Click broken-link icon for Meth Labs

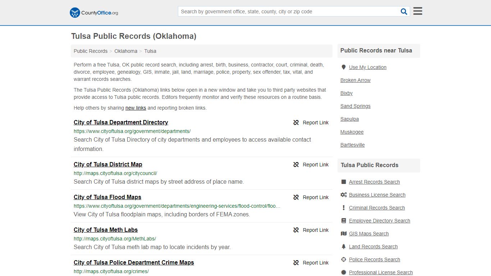[x=296, y=230]
